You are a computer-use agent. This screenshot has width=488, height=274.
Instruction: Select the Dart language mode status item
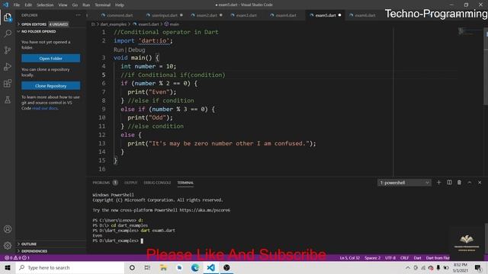[417, 258]
